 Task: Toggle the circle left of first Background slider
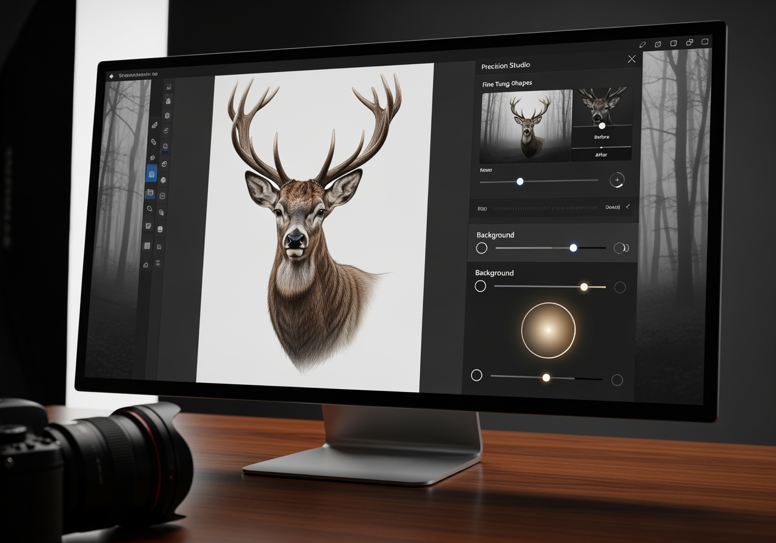pos(482,248)
